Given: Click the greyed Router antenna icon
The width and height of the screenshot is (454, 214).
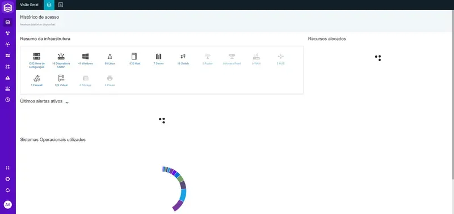Looking at the screenshot, I should point(208,56).
